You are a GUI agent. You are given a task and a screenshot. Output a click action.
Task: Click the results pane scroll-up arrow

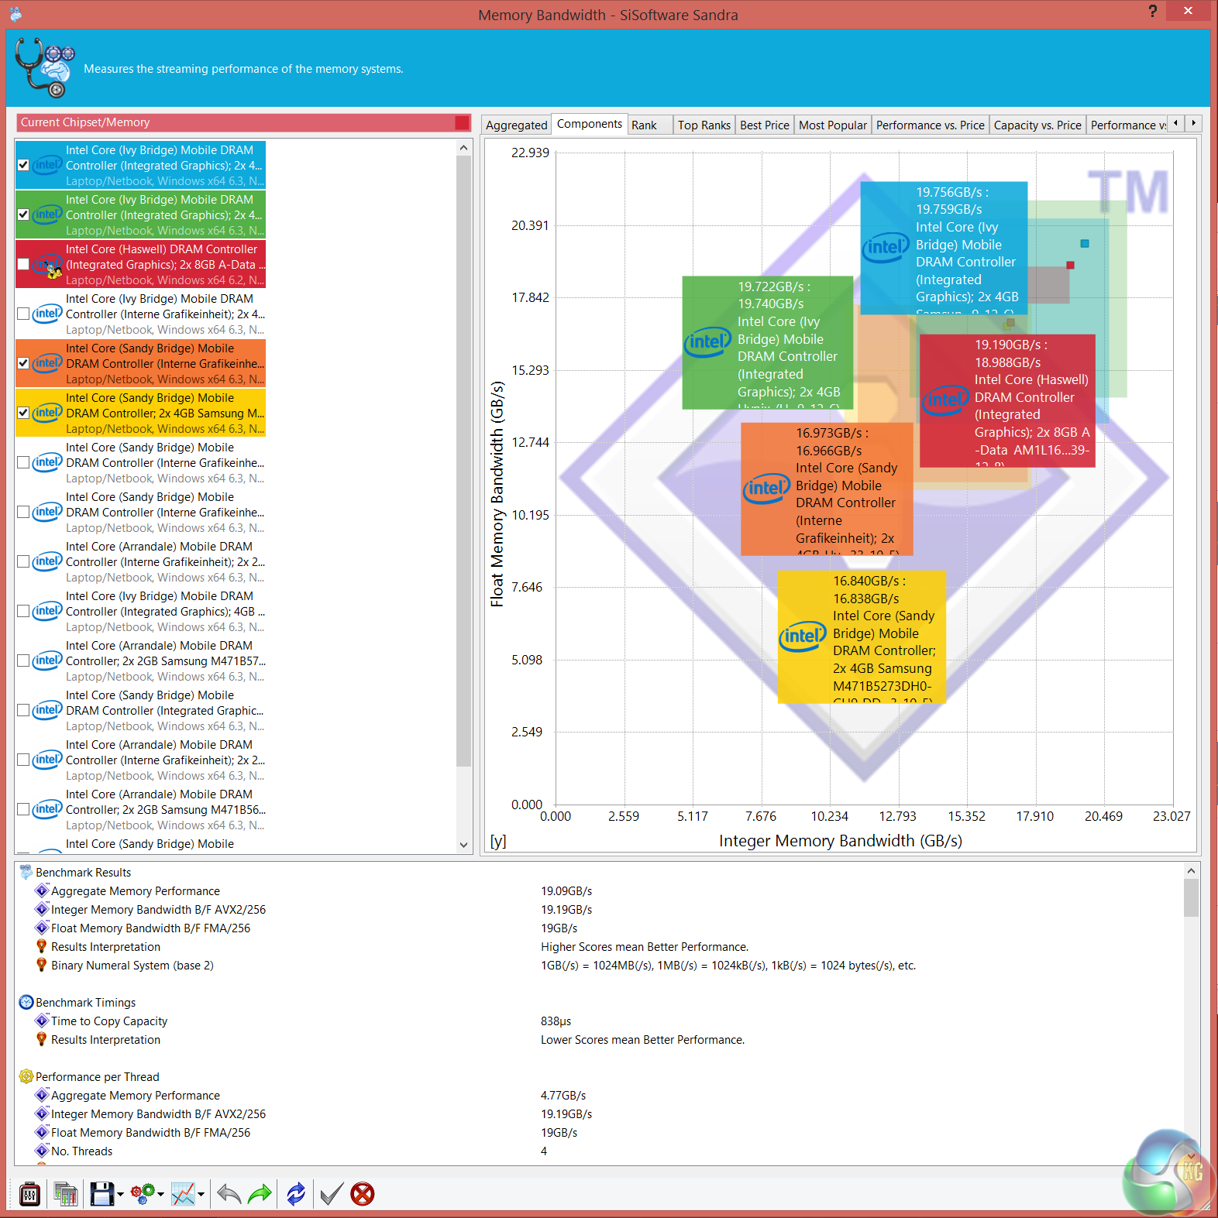click(1191, 871)
